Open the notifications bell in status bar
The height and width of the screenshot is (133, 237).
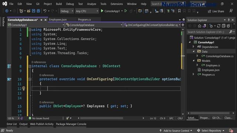pos(231,130)
